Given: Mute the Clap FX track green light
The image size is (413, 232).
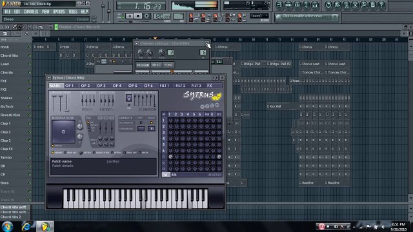Looking at the screenshot, I should pyautogui.click(x=30, y=149).
